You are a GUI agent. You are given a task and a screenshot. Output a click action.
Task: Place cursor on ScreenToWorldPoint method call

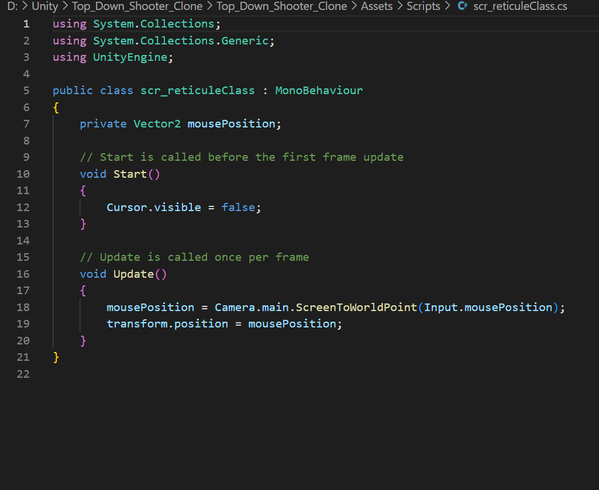[357, 308]
